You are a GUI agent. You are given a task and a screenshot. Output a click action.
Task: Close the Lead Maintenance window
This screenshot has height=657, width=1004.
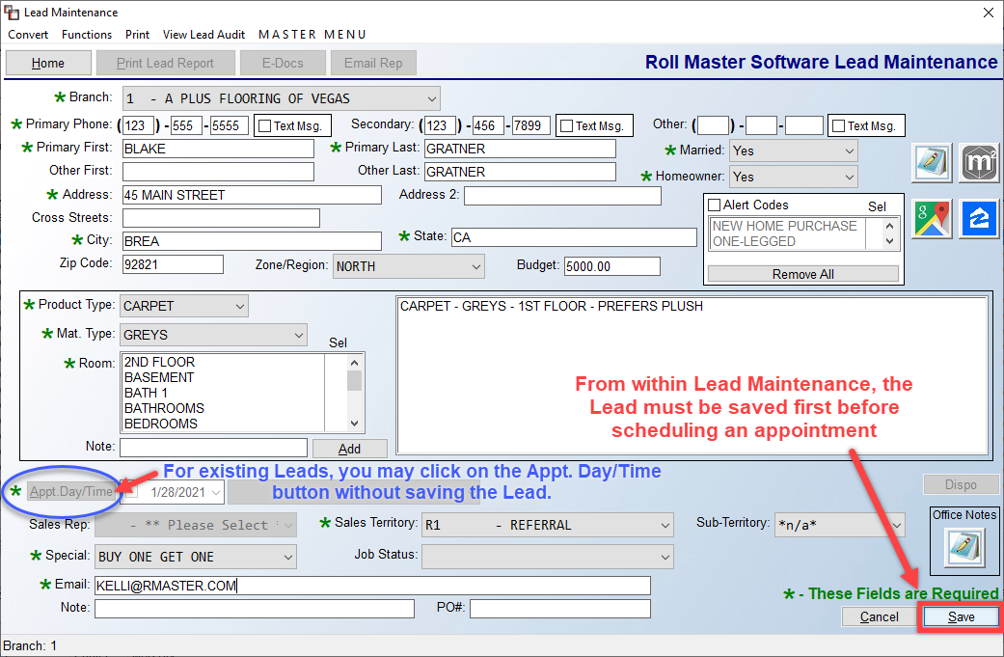(988, 13)
